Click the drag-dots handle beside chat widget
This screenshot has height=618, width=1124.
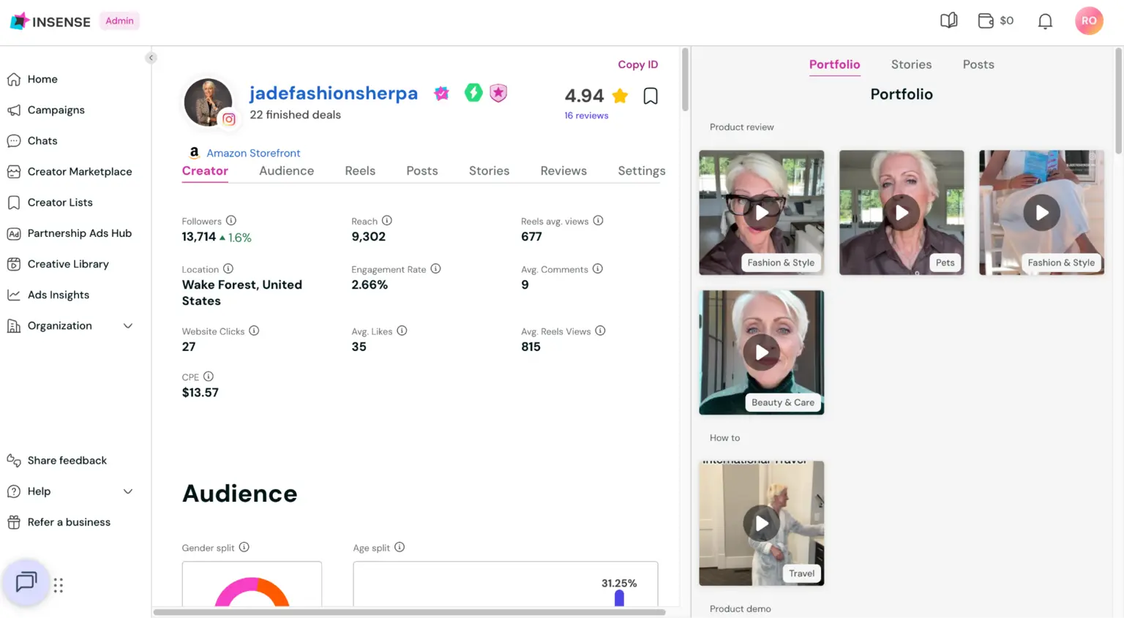tap(59, 585)
